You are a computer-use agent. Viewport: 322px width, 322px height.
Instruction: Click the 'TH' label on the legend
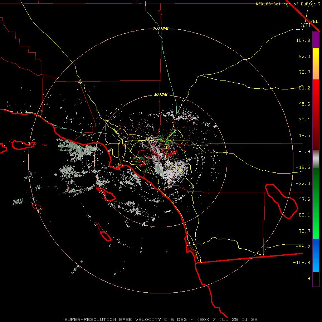307,279
